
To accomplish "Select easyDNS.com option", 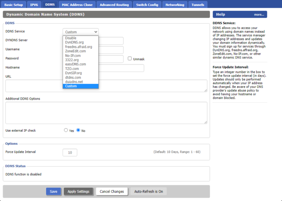I will click(x=81, y=64).
